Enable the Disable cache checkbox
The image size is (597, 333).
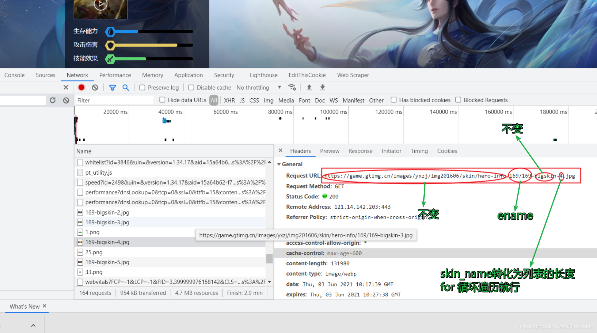191,88
